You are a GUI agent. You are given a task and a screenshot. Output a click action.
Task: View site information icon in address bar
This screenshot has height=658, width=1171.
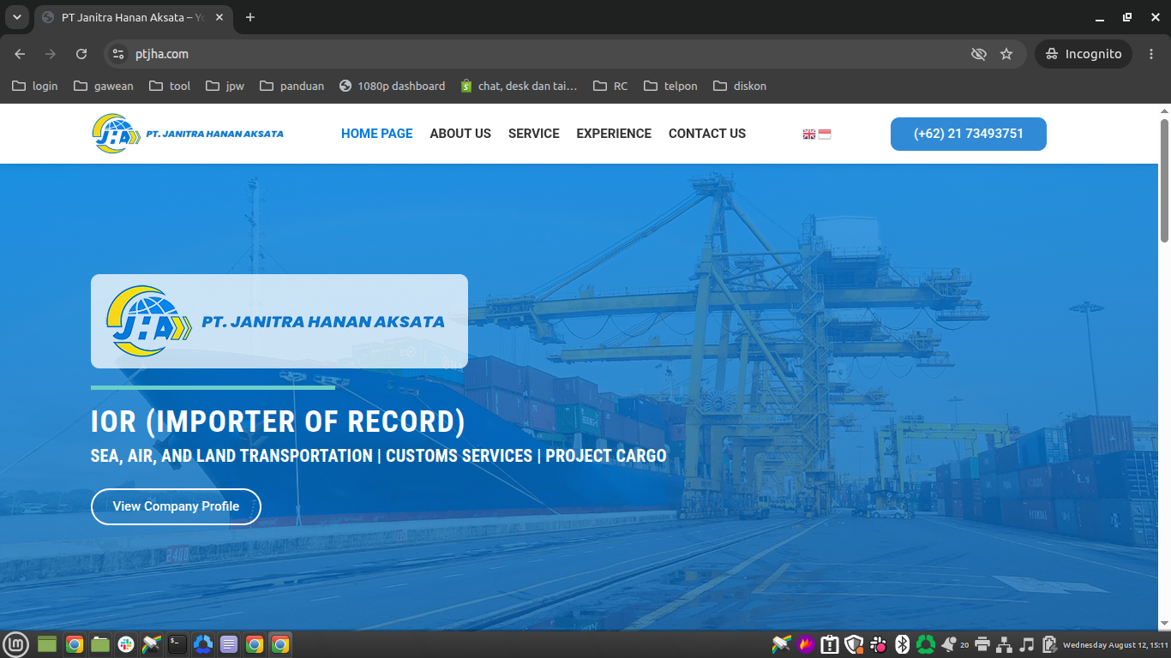click(119, 54)
